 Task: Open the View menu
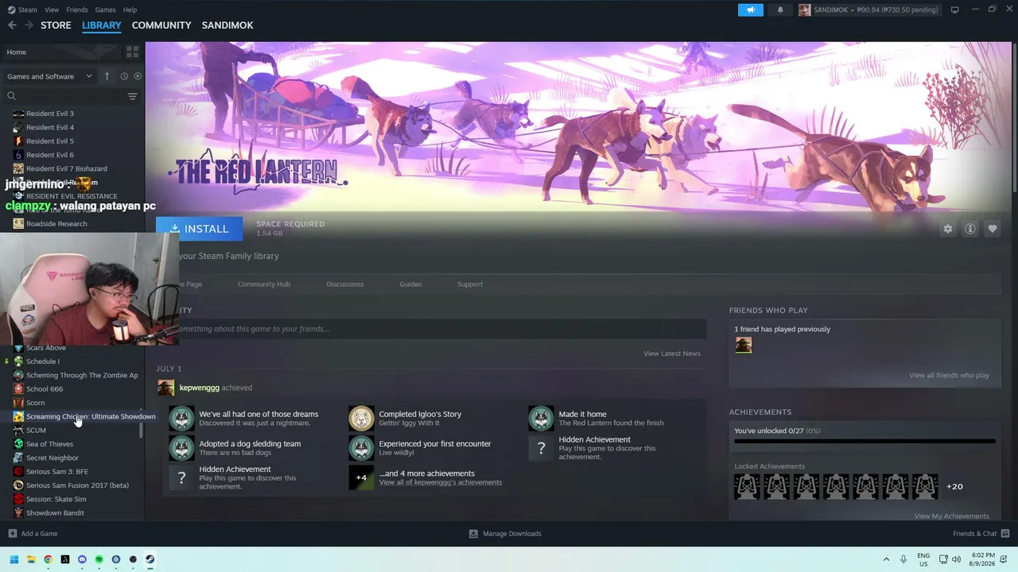52,10
